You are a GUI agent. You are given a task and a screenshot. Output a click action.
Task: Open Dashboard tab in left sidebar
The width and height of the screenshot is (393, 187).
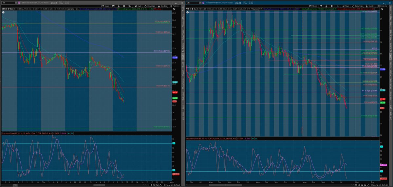coord(183,96)
